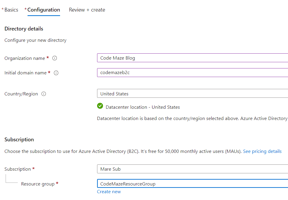Image resolution: width=288 pixels, height=200 pixels.
Task: Click the Directory details heading
Action: click(24, 29)
